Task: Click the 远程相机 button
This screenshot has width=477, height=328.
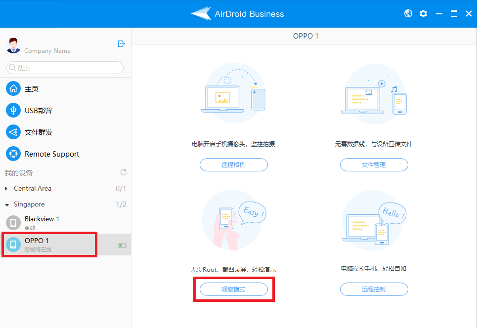Action: point(234,165)
